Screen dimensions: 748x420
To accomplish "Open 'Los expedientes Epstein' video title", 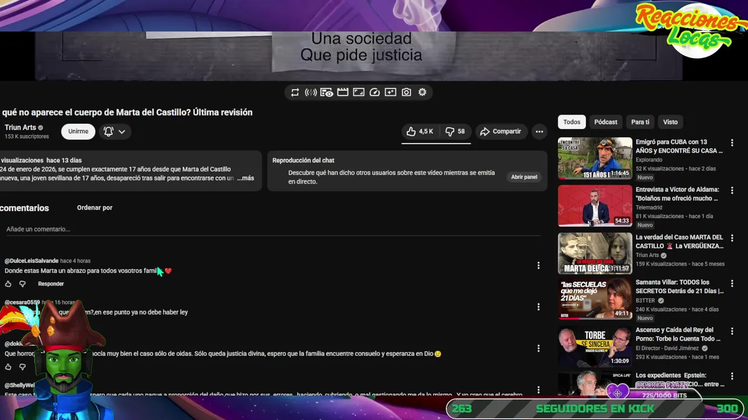I will click(680, 379).
